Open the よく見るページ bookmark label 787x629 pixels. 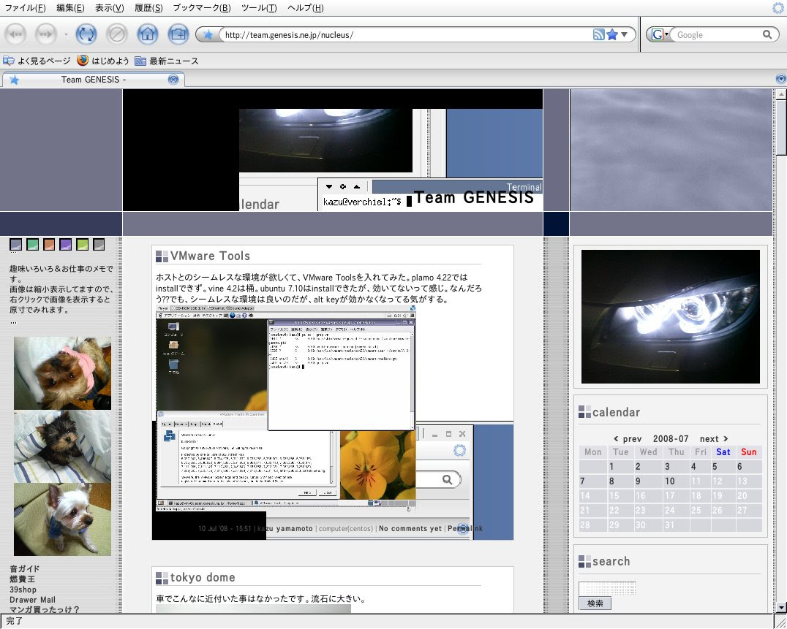[x=44, y=61]
